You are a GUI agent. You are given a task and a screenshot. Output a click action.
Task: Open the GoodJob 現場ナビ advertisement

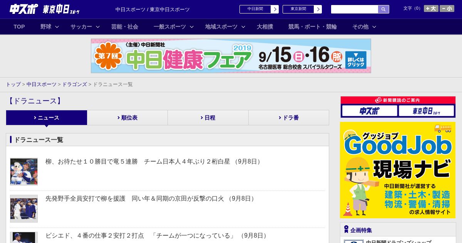click(398, 170)
